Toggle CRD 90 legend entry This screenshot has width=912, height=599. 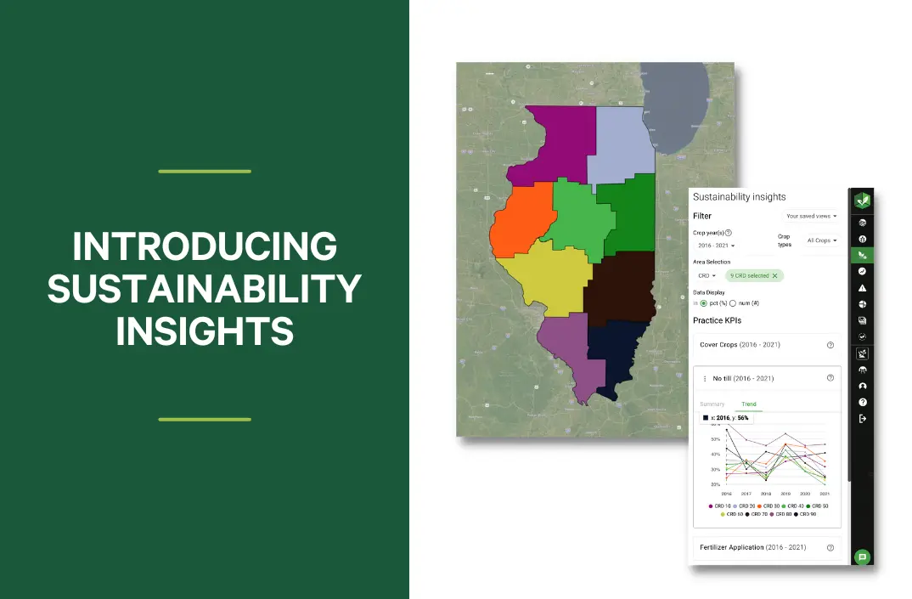[805, 515]
